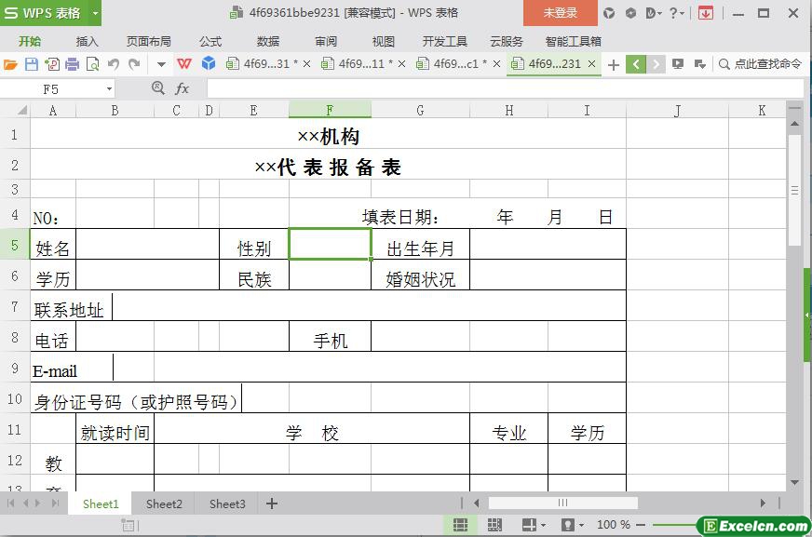The width and height of the screenshot is (812, 537).
Task: Add a new sheet with the plus icon
Action: (272, 503)
